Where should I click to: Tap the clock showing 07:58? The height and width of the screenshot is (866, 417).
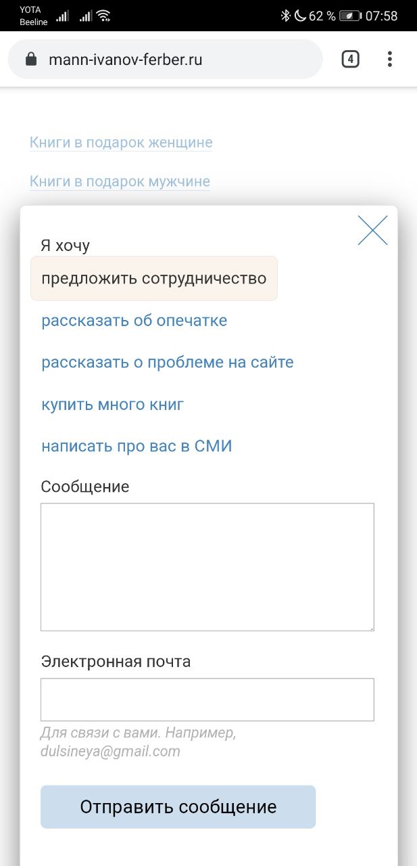pos(382,16)
